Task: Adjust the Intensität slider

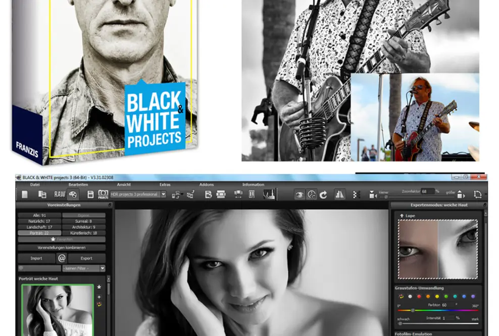Action: 438,323
